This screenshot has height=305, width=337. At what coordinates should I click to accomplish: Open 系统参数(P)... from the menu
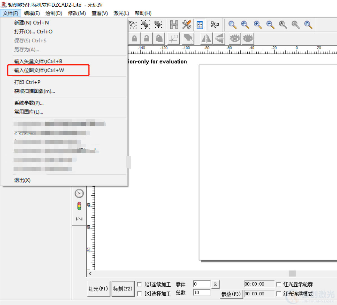click(x=64, y=103)
